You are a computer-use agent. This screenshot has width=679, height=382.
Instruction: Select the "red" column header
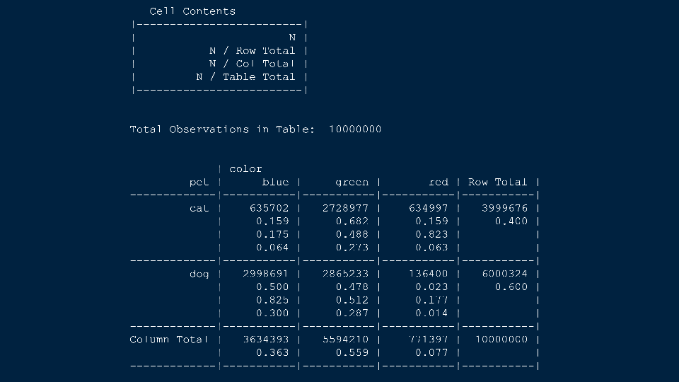point(439,183)
